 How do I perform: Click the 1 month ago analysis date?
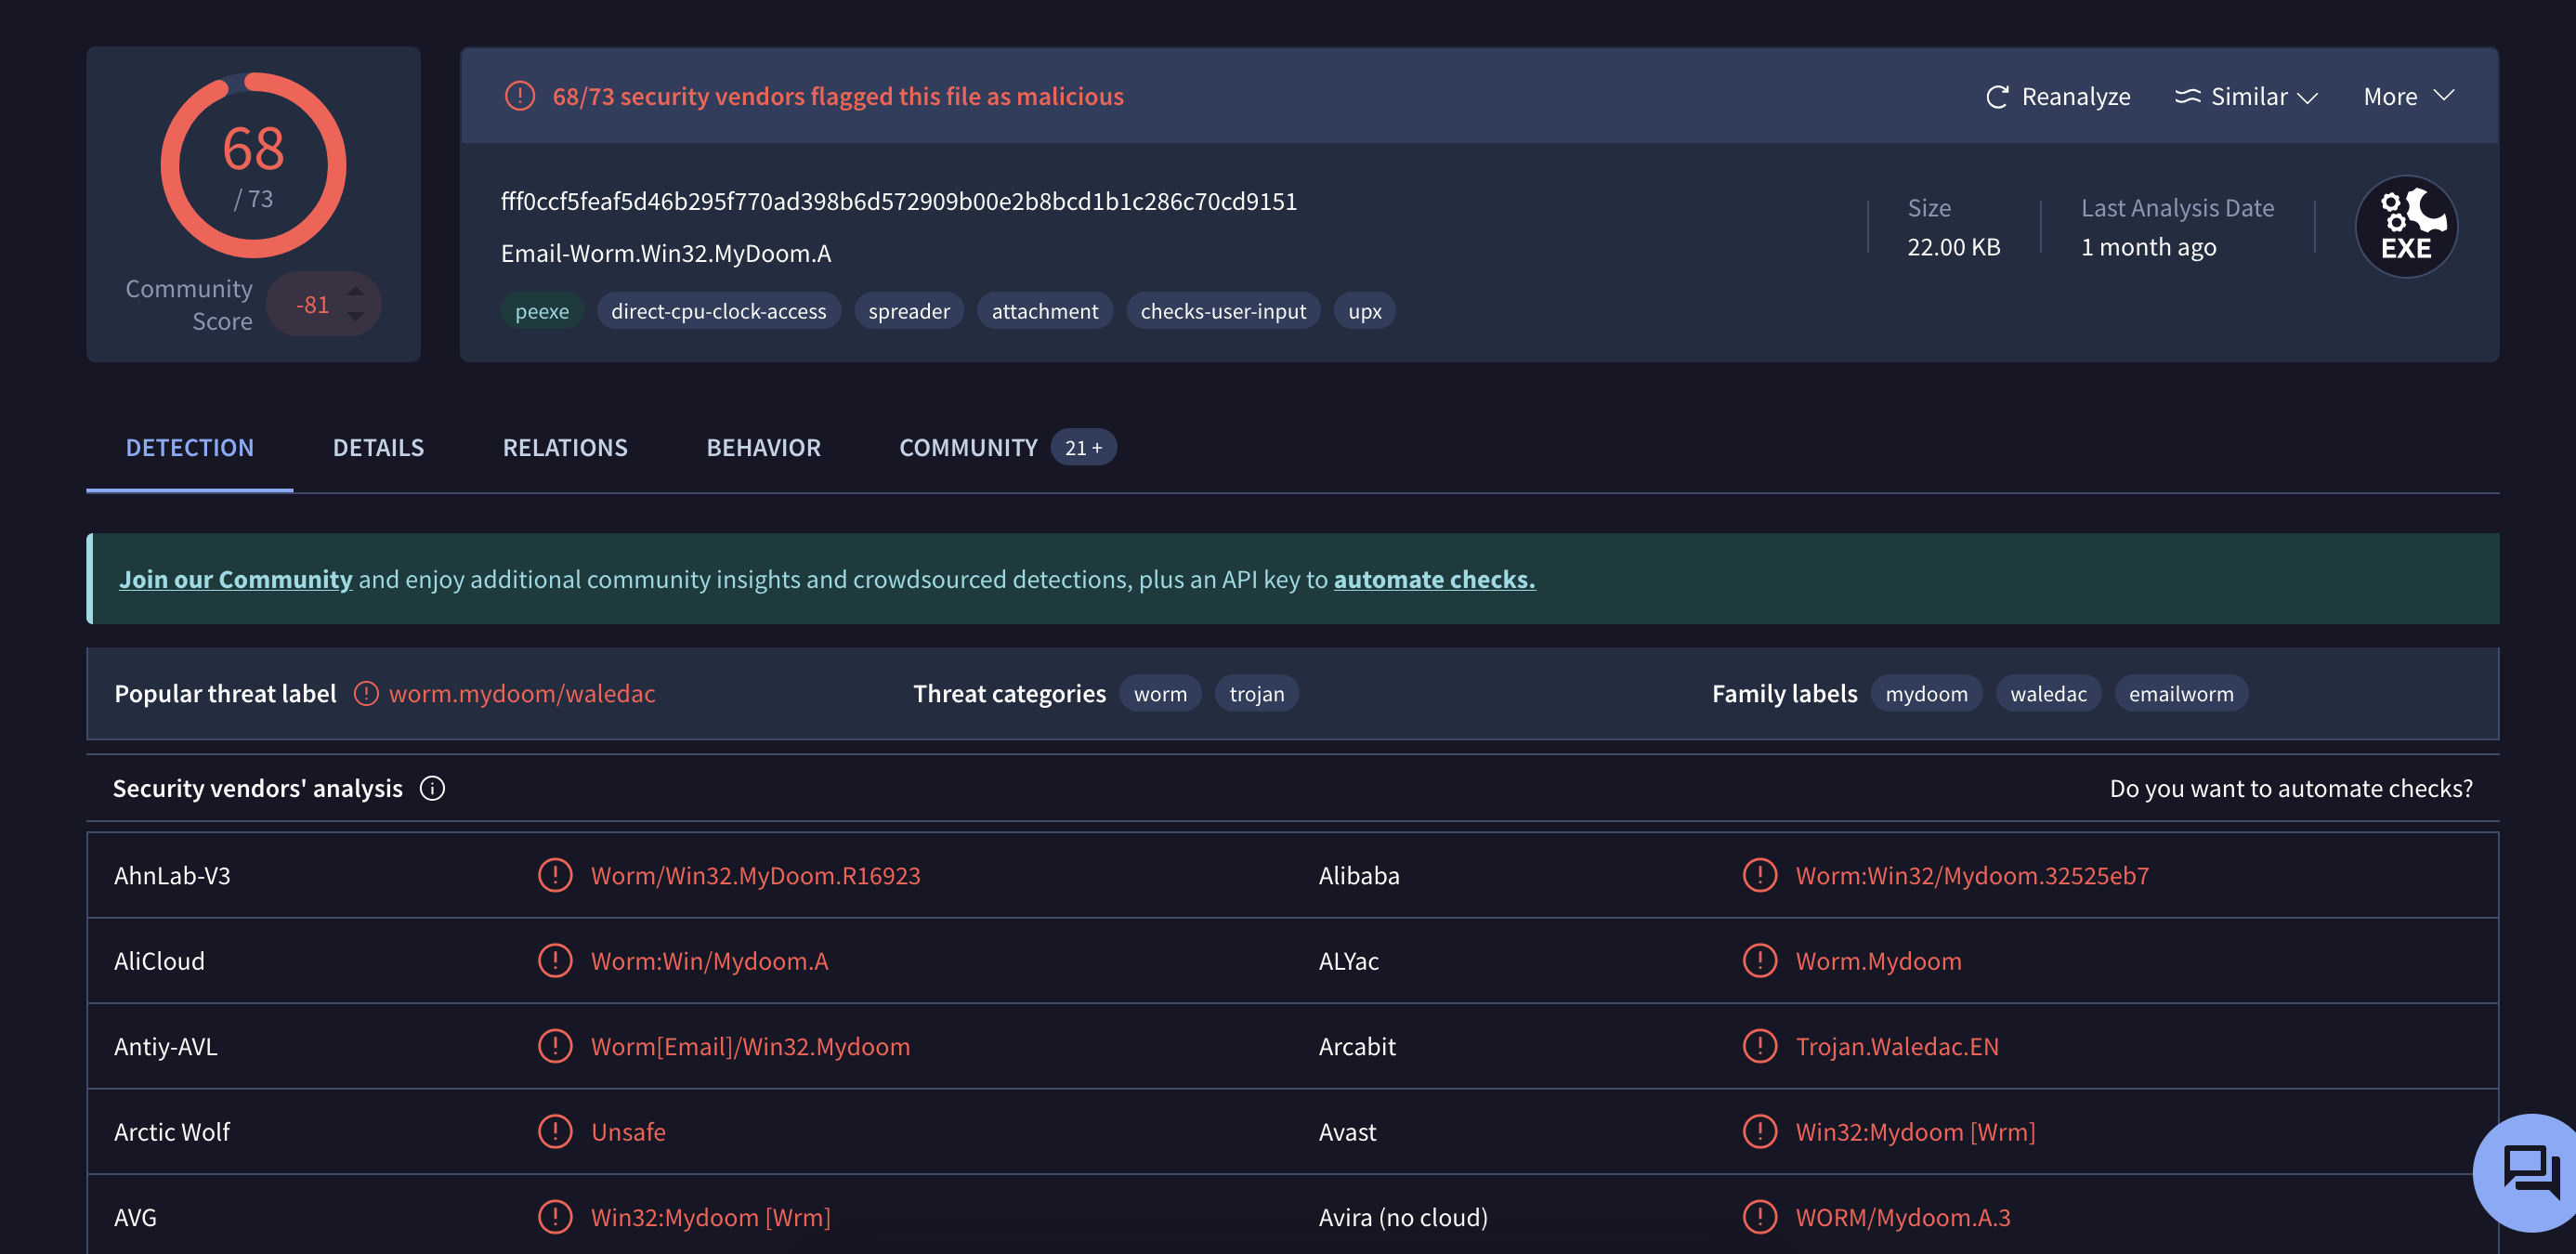pos(2148,247)
